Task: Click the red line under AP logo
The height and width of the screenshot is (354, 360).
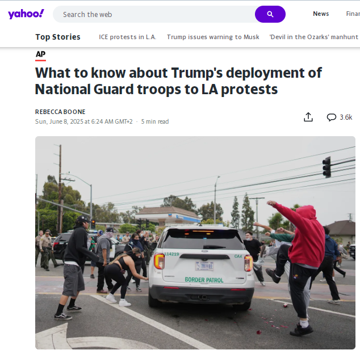Action: pos(41,60)
